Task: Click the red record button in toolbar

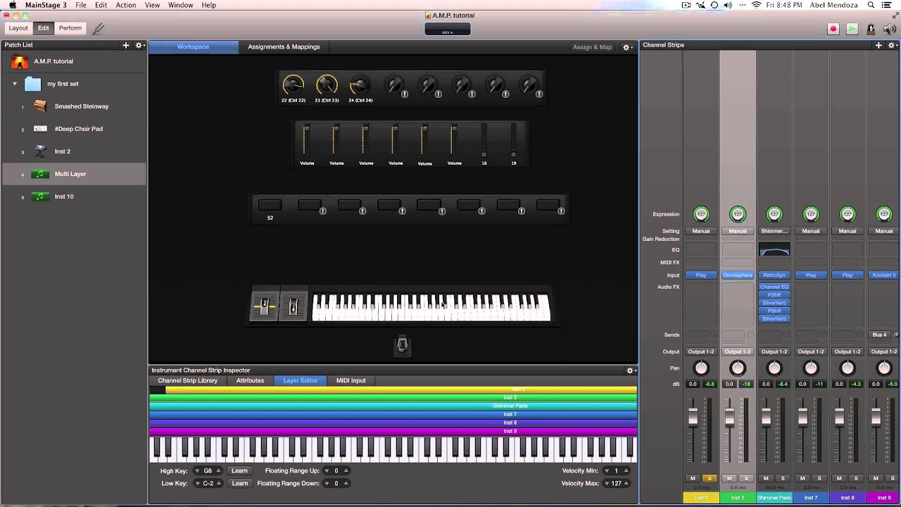Action: click(833, 29)
